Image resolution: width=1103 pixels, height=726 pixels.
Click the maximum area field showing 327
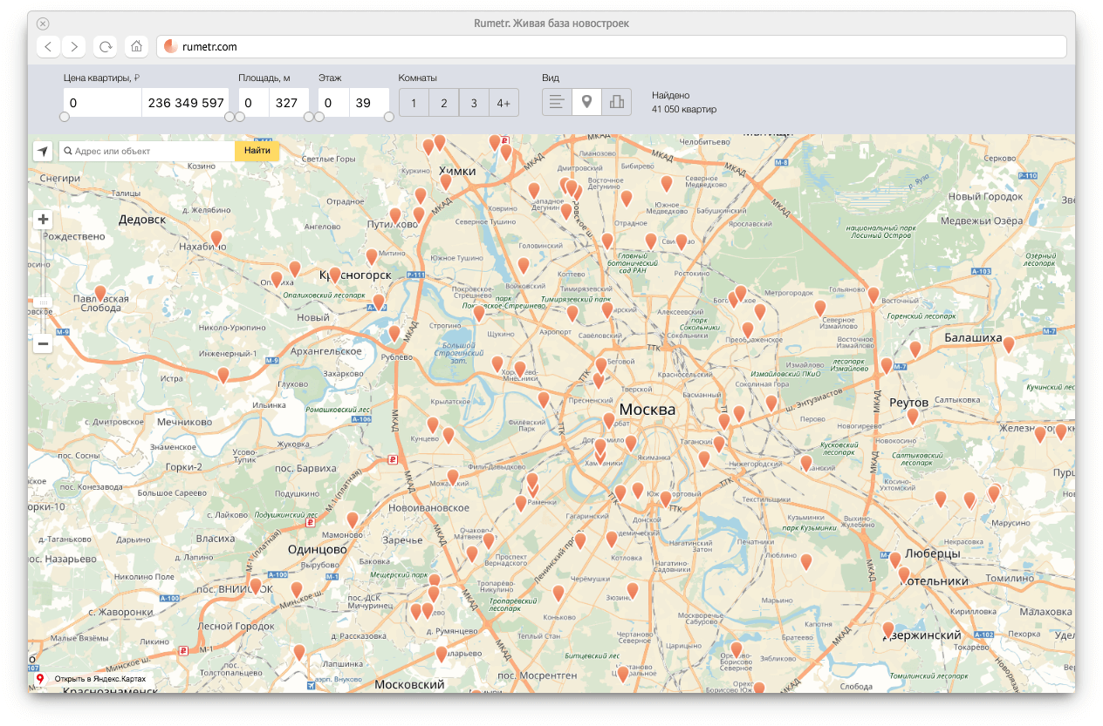(288, 103)
